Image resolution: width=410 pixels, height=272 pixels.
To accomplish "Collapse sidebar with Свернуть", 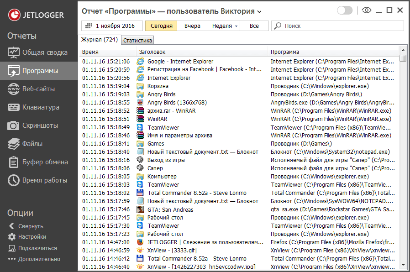I will (26, 226).
